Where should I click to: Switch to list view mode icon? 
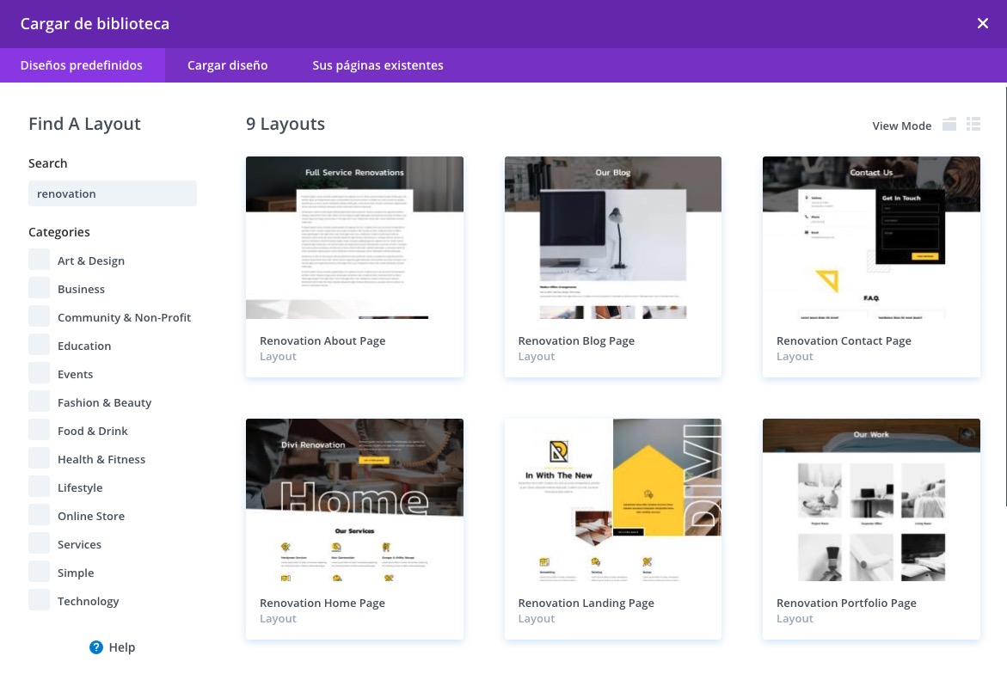click(x=973, y=125)
